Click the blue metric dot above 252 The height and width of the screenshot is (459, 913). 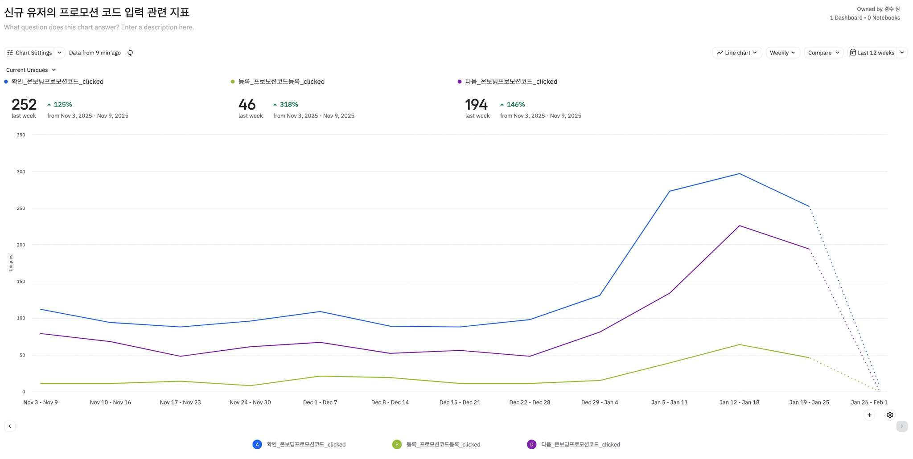pyautogui.click(x=6, y=82)
